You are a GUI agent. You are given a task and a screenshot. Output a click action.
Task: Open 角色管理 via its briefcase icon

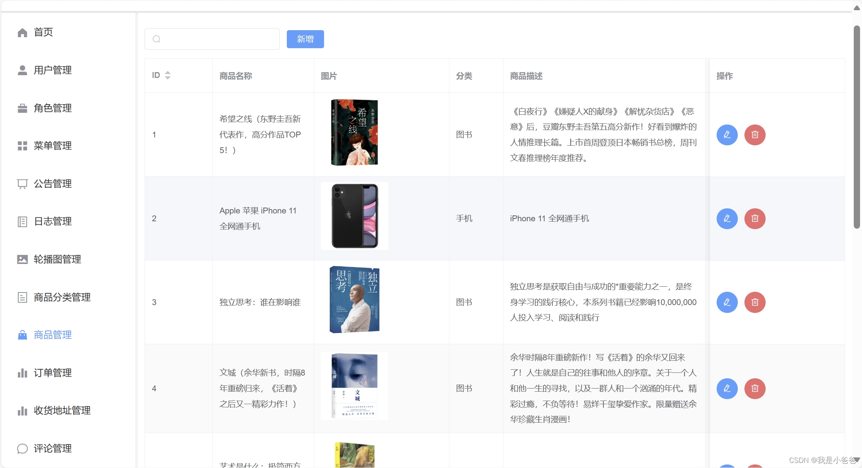click(x=22, y=108)
